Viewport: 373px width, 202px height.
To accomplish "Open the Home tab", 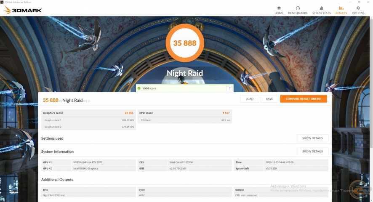I will click(x=279, y=11).
